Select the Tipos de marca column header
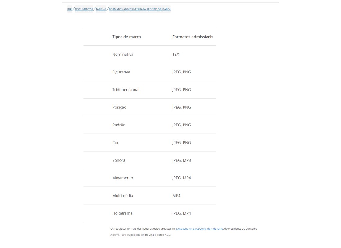 point(126,37)
